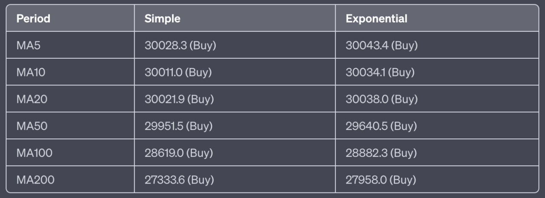Click the Simple column header
The height and width of the screenshot is (198, 545).
[162, 19]
